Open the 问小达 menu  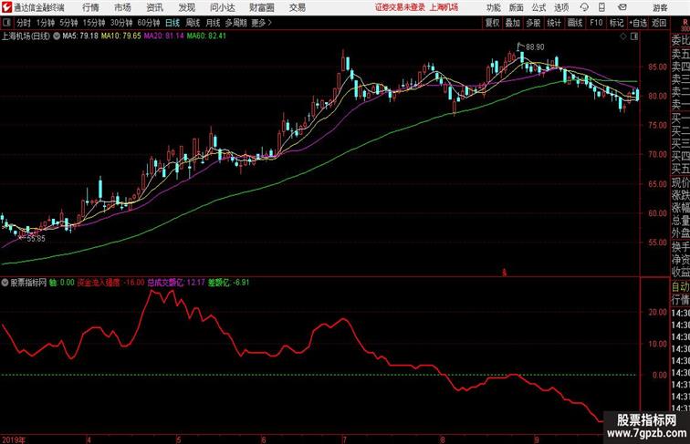pyautogui.click(x=222, y=7)
